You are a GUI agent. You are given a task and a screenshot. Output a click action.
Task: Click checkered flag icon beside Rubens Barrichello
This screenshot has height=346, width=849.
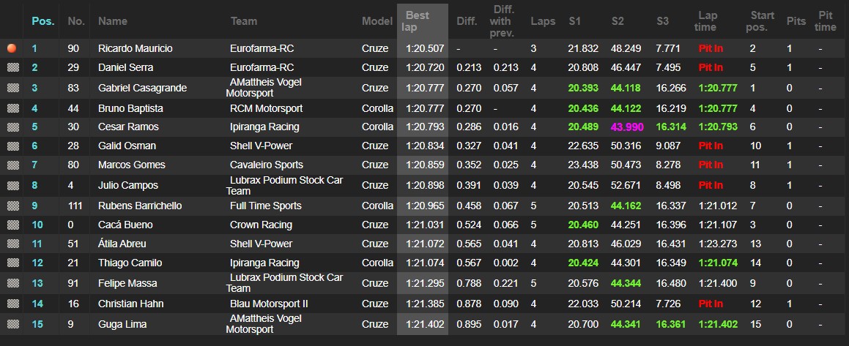tap(11, 206)
